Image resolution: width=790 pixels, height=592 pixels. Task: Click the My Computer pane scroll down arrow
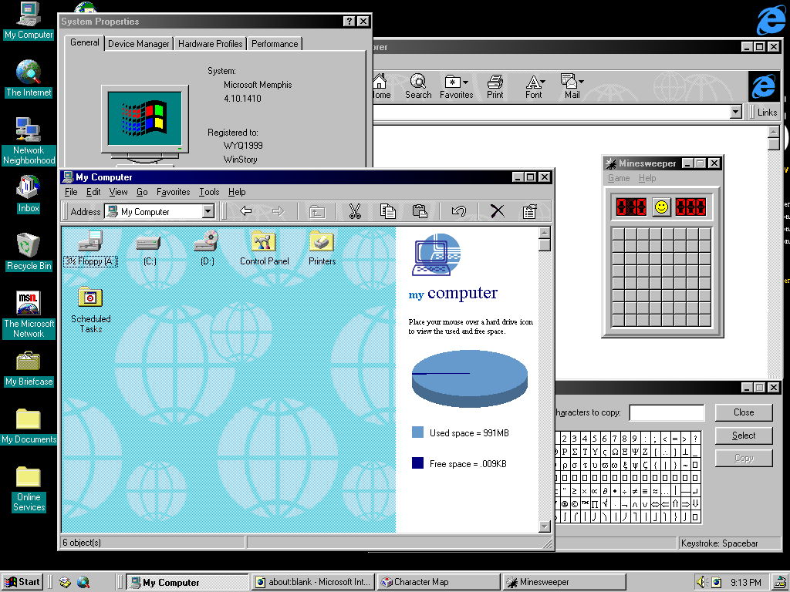pos(544,526)
